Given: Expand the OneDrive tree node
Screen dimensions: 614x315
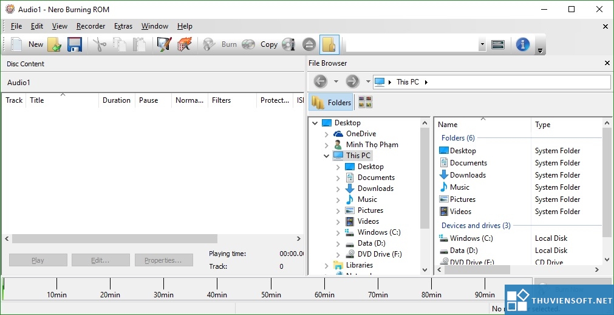Looking at the screenshot, I should click(x=327, y=134).
